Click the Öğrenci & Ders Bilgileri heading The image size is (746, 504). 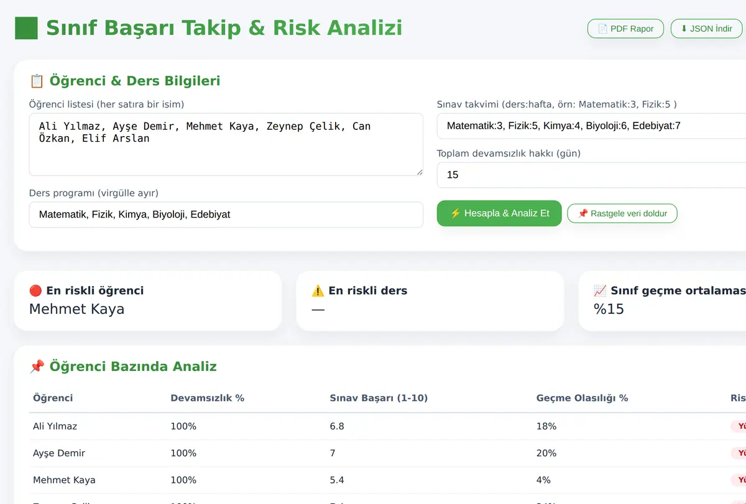[134, 81]
